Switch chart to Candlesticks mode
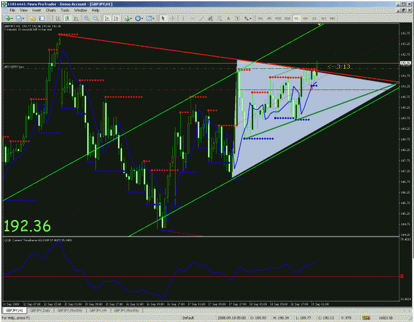Image resolution: width=414 pixels, height=322 pixels. click(68, 19)
